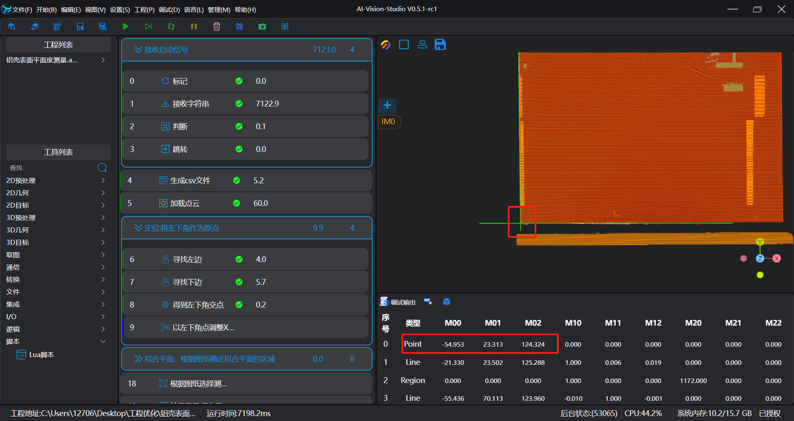Open the 调试(D) menu
This screenshot has height=421, width=794.
click(169, 9)
